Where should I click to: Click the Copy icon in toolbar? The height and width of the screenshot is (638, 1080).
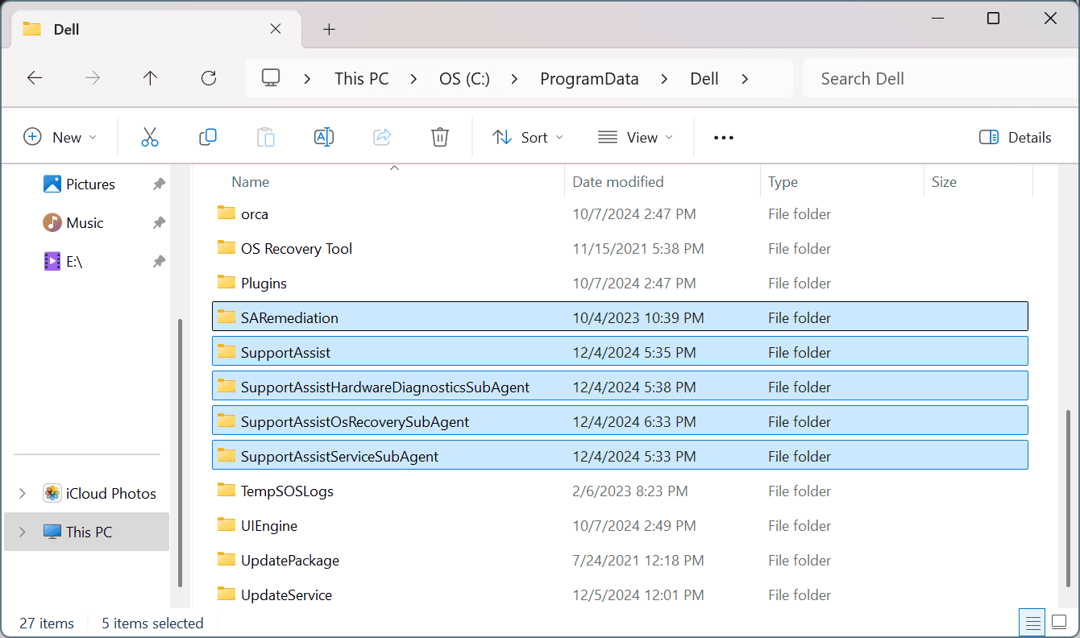click(x=208, y=138)
